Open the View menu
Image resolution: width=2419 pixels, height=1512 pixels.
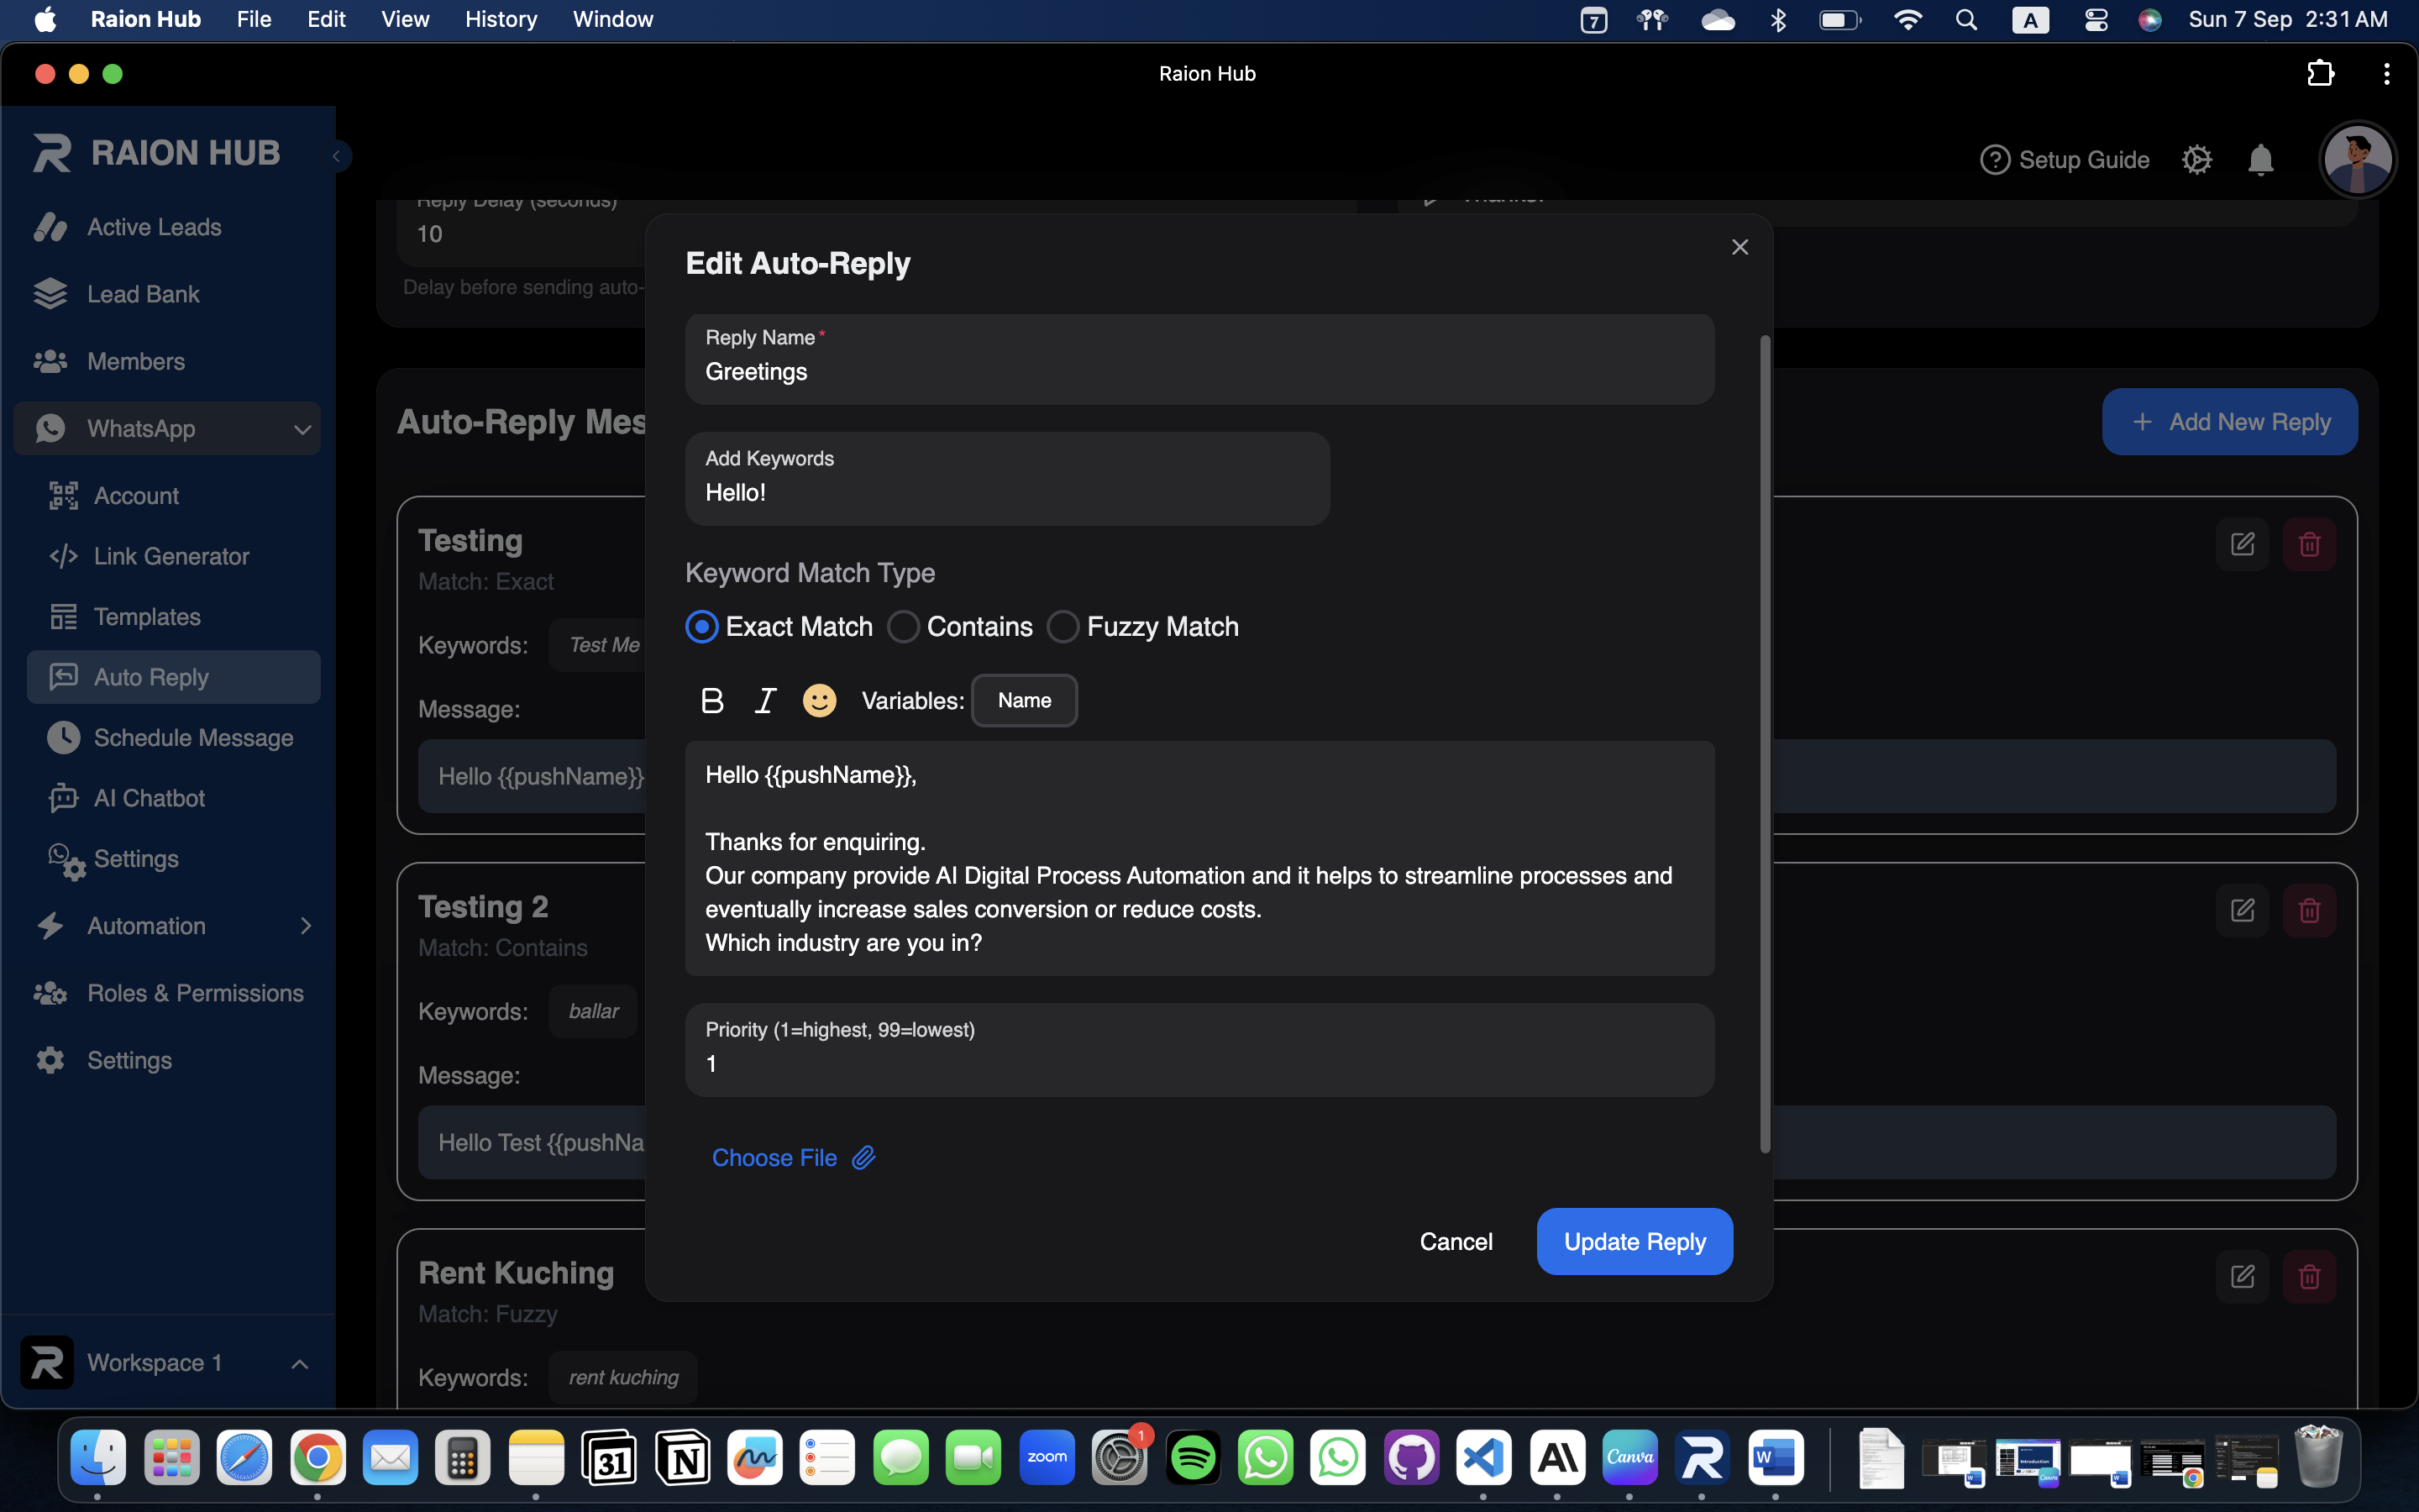[405, 19]
